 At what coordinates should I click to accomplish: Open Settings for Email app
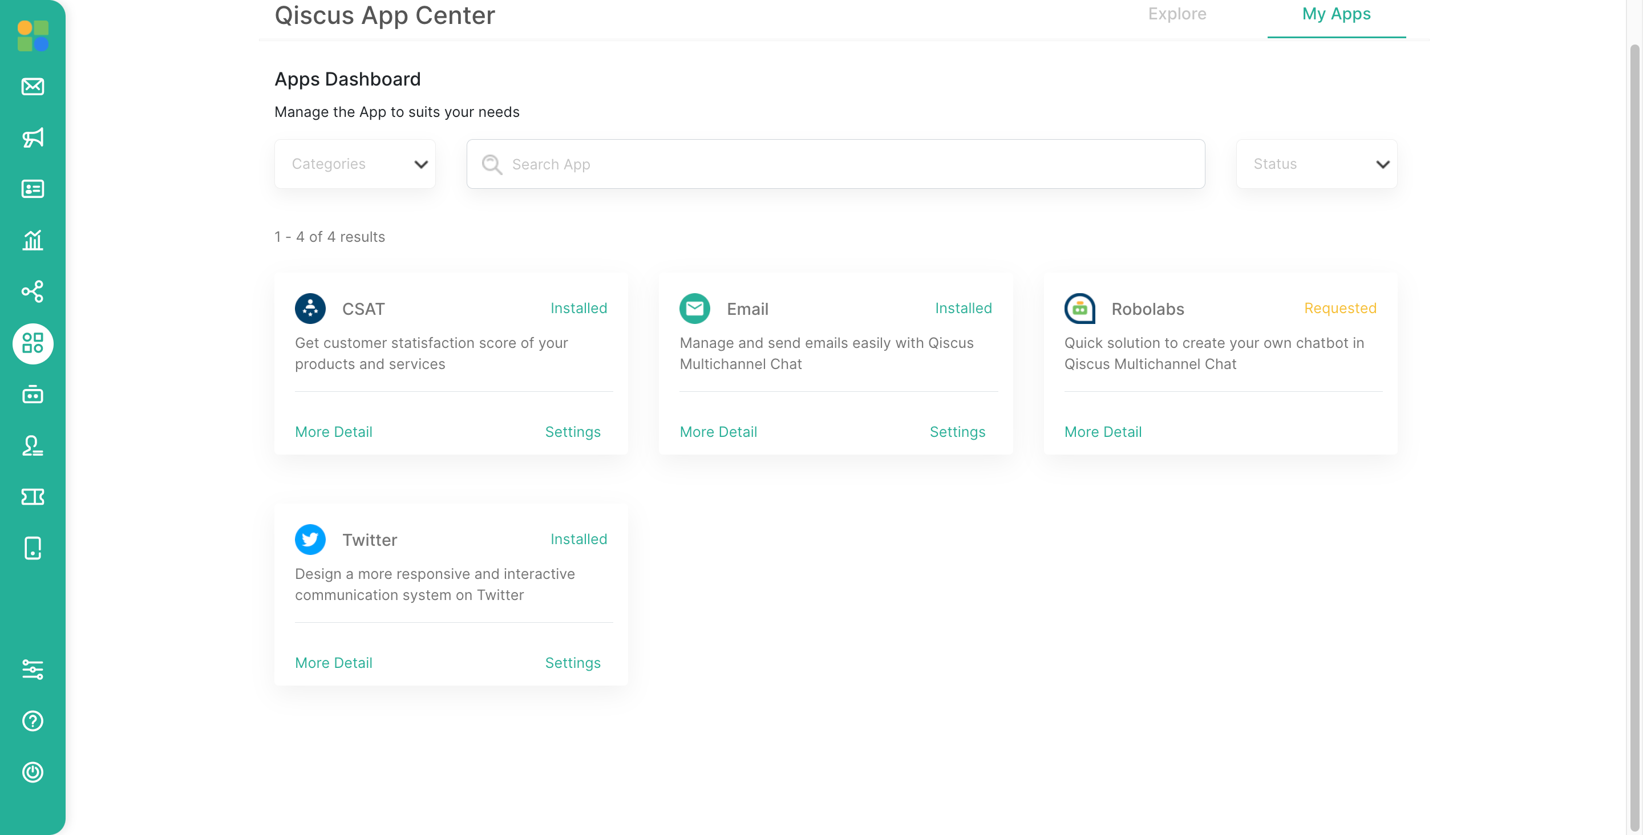point(957,432)
